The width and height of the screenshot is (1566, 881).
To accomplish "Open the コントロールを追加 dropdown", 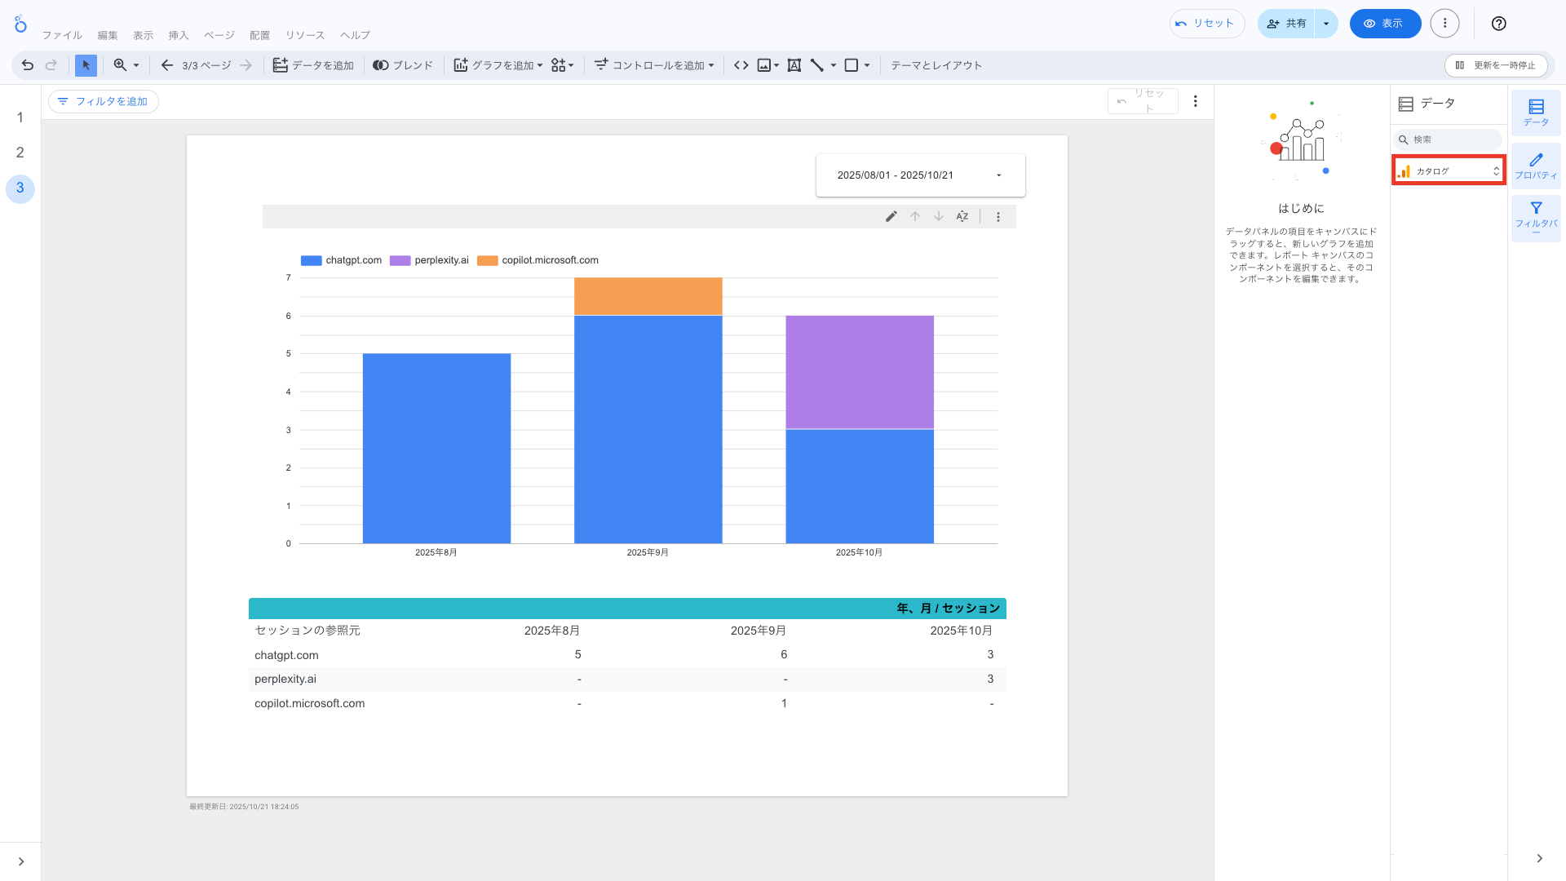I will pyautogui.click(x=654, y=65).
